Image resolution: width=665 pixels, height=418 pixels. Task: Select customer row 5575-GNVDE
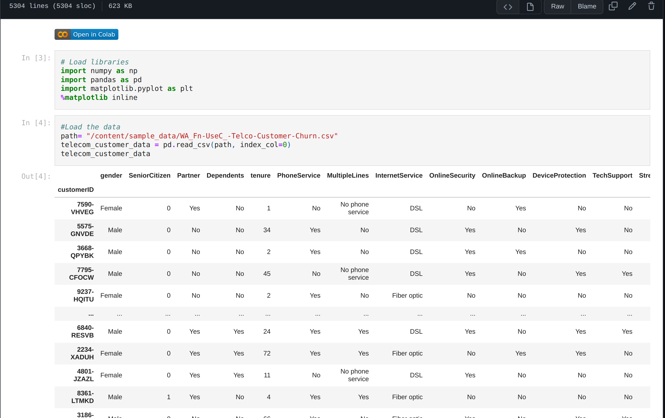pos(352,230)
